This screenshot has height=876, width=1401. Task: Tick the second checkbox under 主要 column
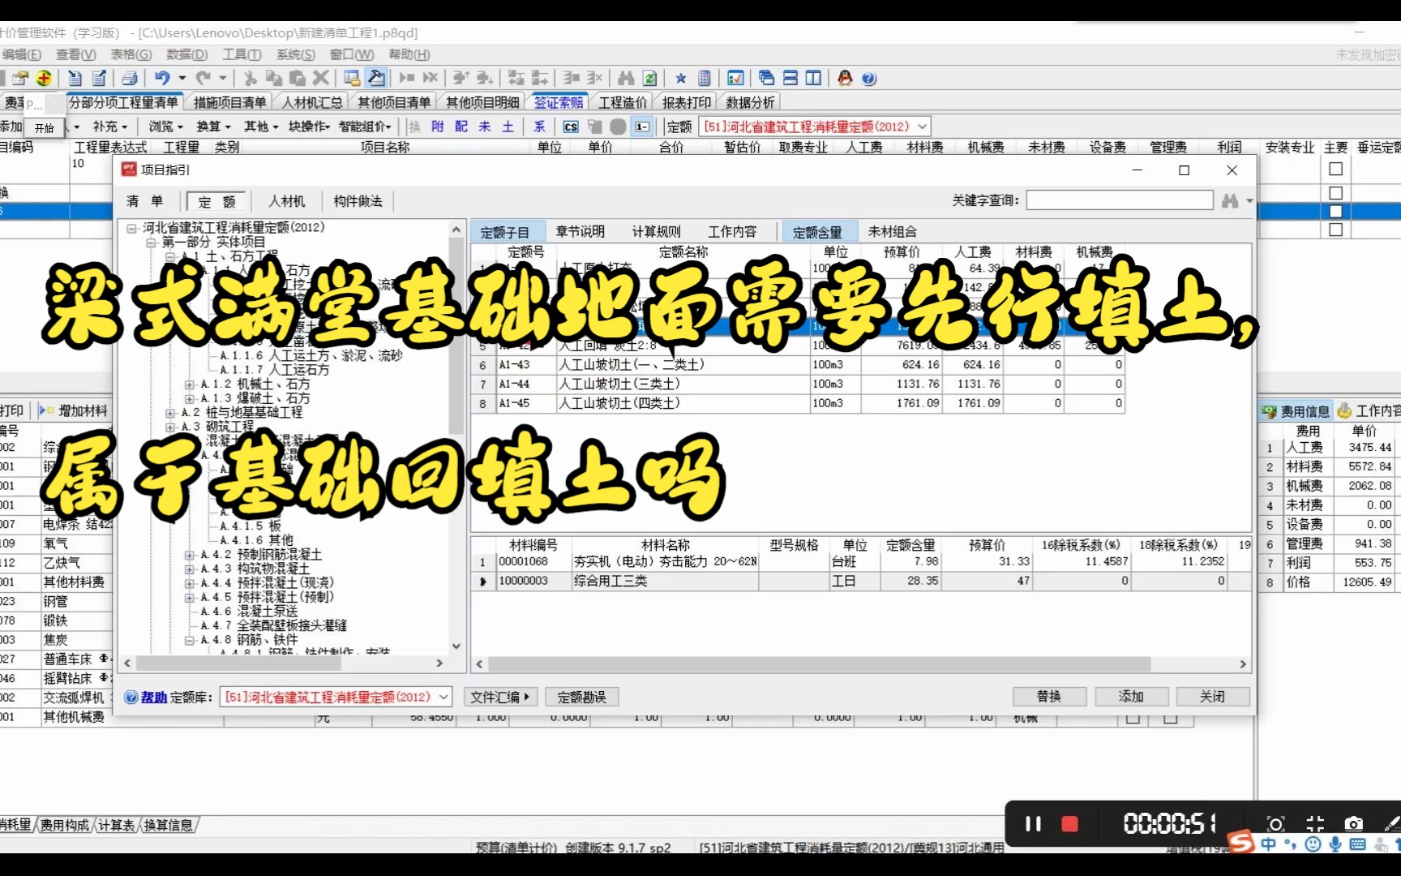tap(1335, 192)
